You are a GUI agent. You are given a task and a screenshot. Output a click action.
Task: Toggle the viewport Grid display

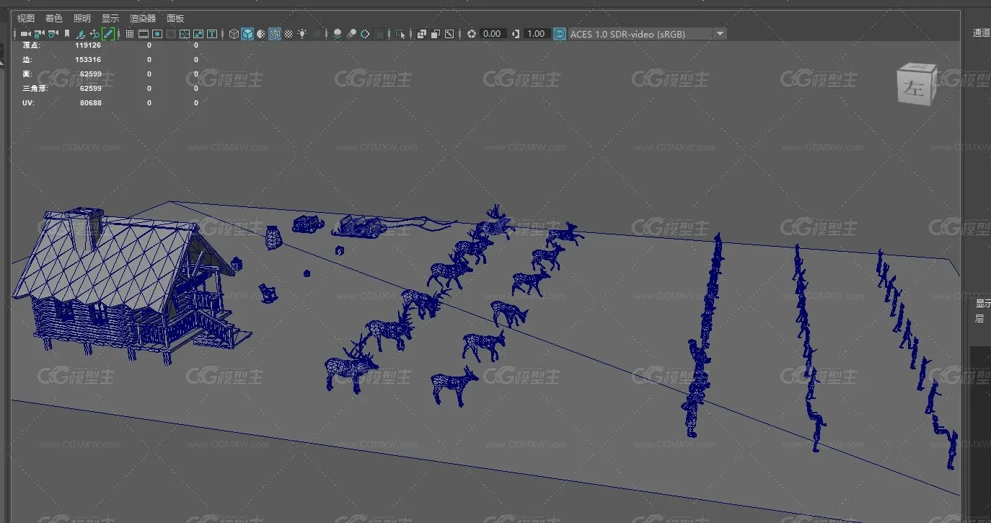click(129, 34)
